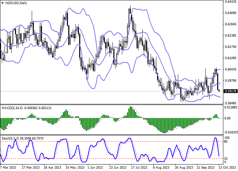Click the current price label 0.59178
The width and height of the screenshot is (238, 171).
230,91
